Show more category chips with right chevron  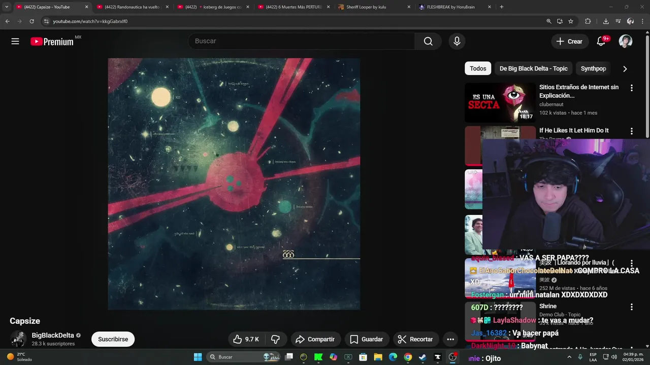625,68
